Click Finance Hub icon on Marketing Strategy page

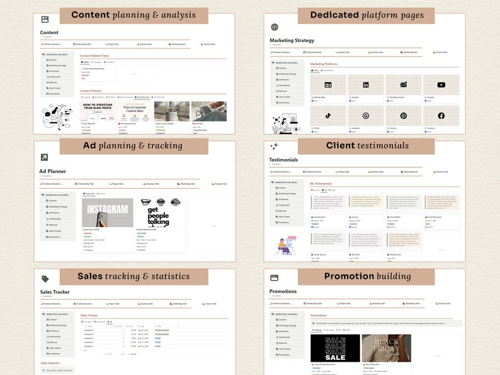(x=434, y=52)
